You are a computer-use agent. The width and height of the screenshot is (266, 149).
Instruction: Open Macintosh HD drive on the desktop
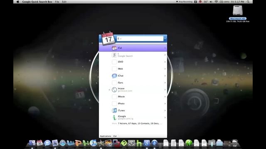tap(237, 10)
